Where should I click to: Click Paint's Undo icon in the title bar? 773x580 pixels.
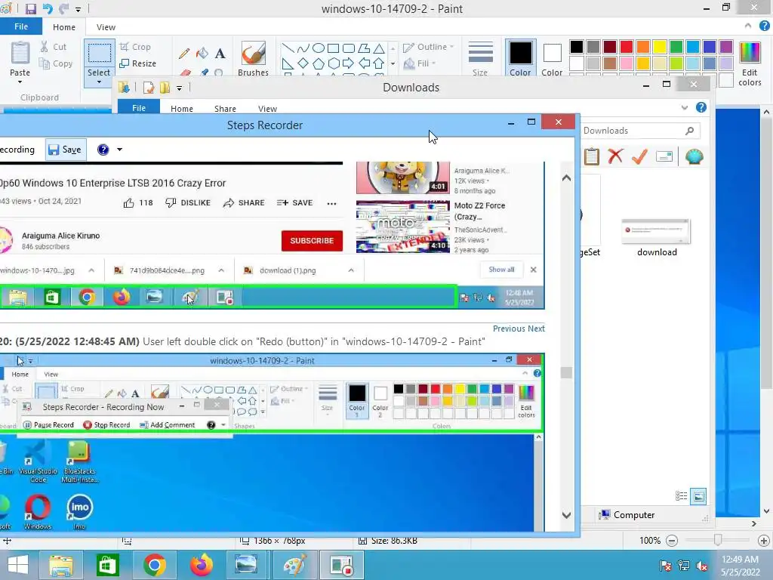click(x=48, y=9)
